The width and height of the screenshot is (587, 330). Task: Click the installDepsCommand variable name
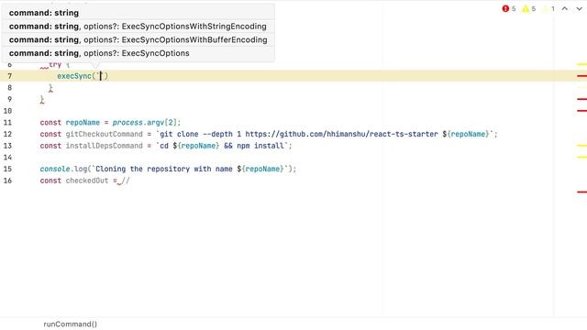(104, 146)
